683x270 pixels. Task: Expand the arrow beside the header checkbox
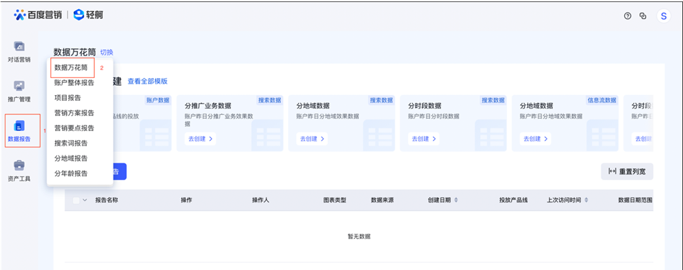click(x=84, y=200)
